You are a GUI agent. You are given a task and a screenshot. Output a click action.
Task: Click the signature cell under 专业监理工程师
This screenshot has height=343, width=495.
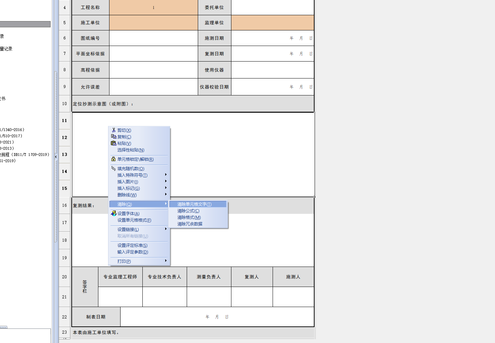120,297
